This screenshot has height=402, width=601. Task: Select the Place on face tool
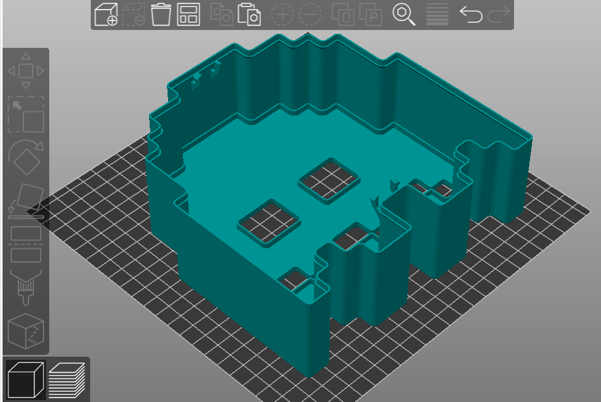pyautogui.click(x=26, y=201)
